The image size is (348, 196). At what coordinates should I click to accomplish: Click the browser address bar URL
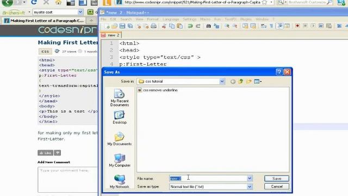point(192,2)
